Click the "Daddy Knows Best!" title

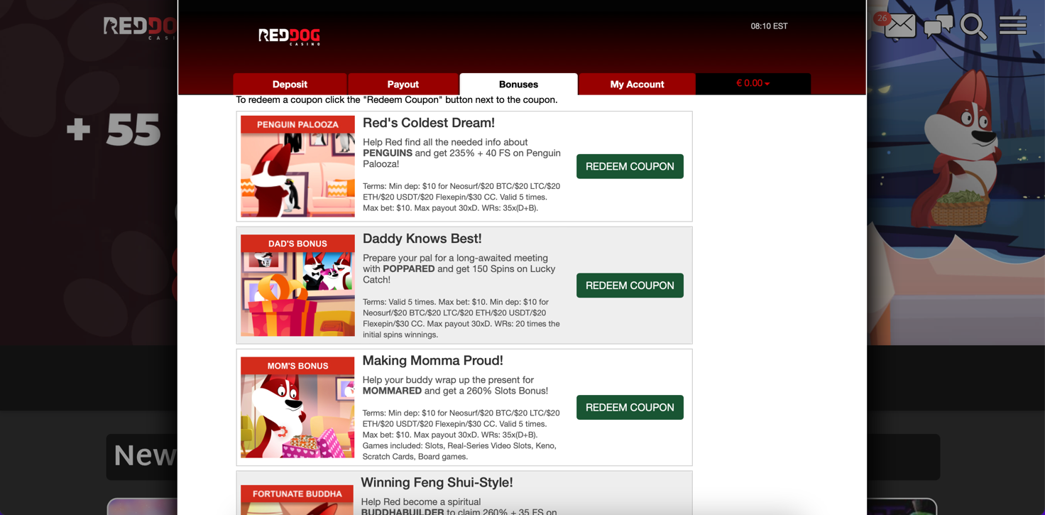(422, 239)
